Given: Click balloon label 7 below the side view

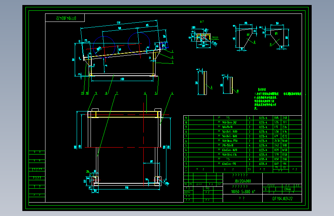Looking at the screenshot, I should coord(117,93).
